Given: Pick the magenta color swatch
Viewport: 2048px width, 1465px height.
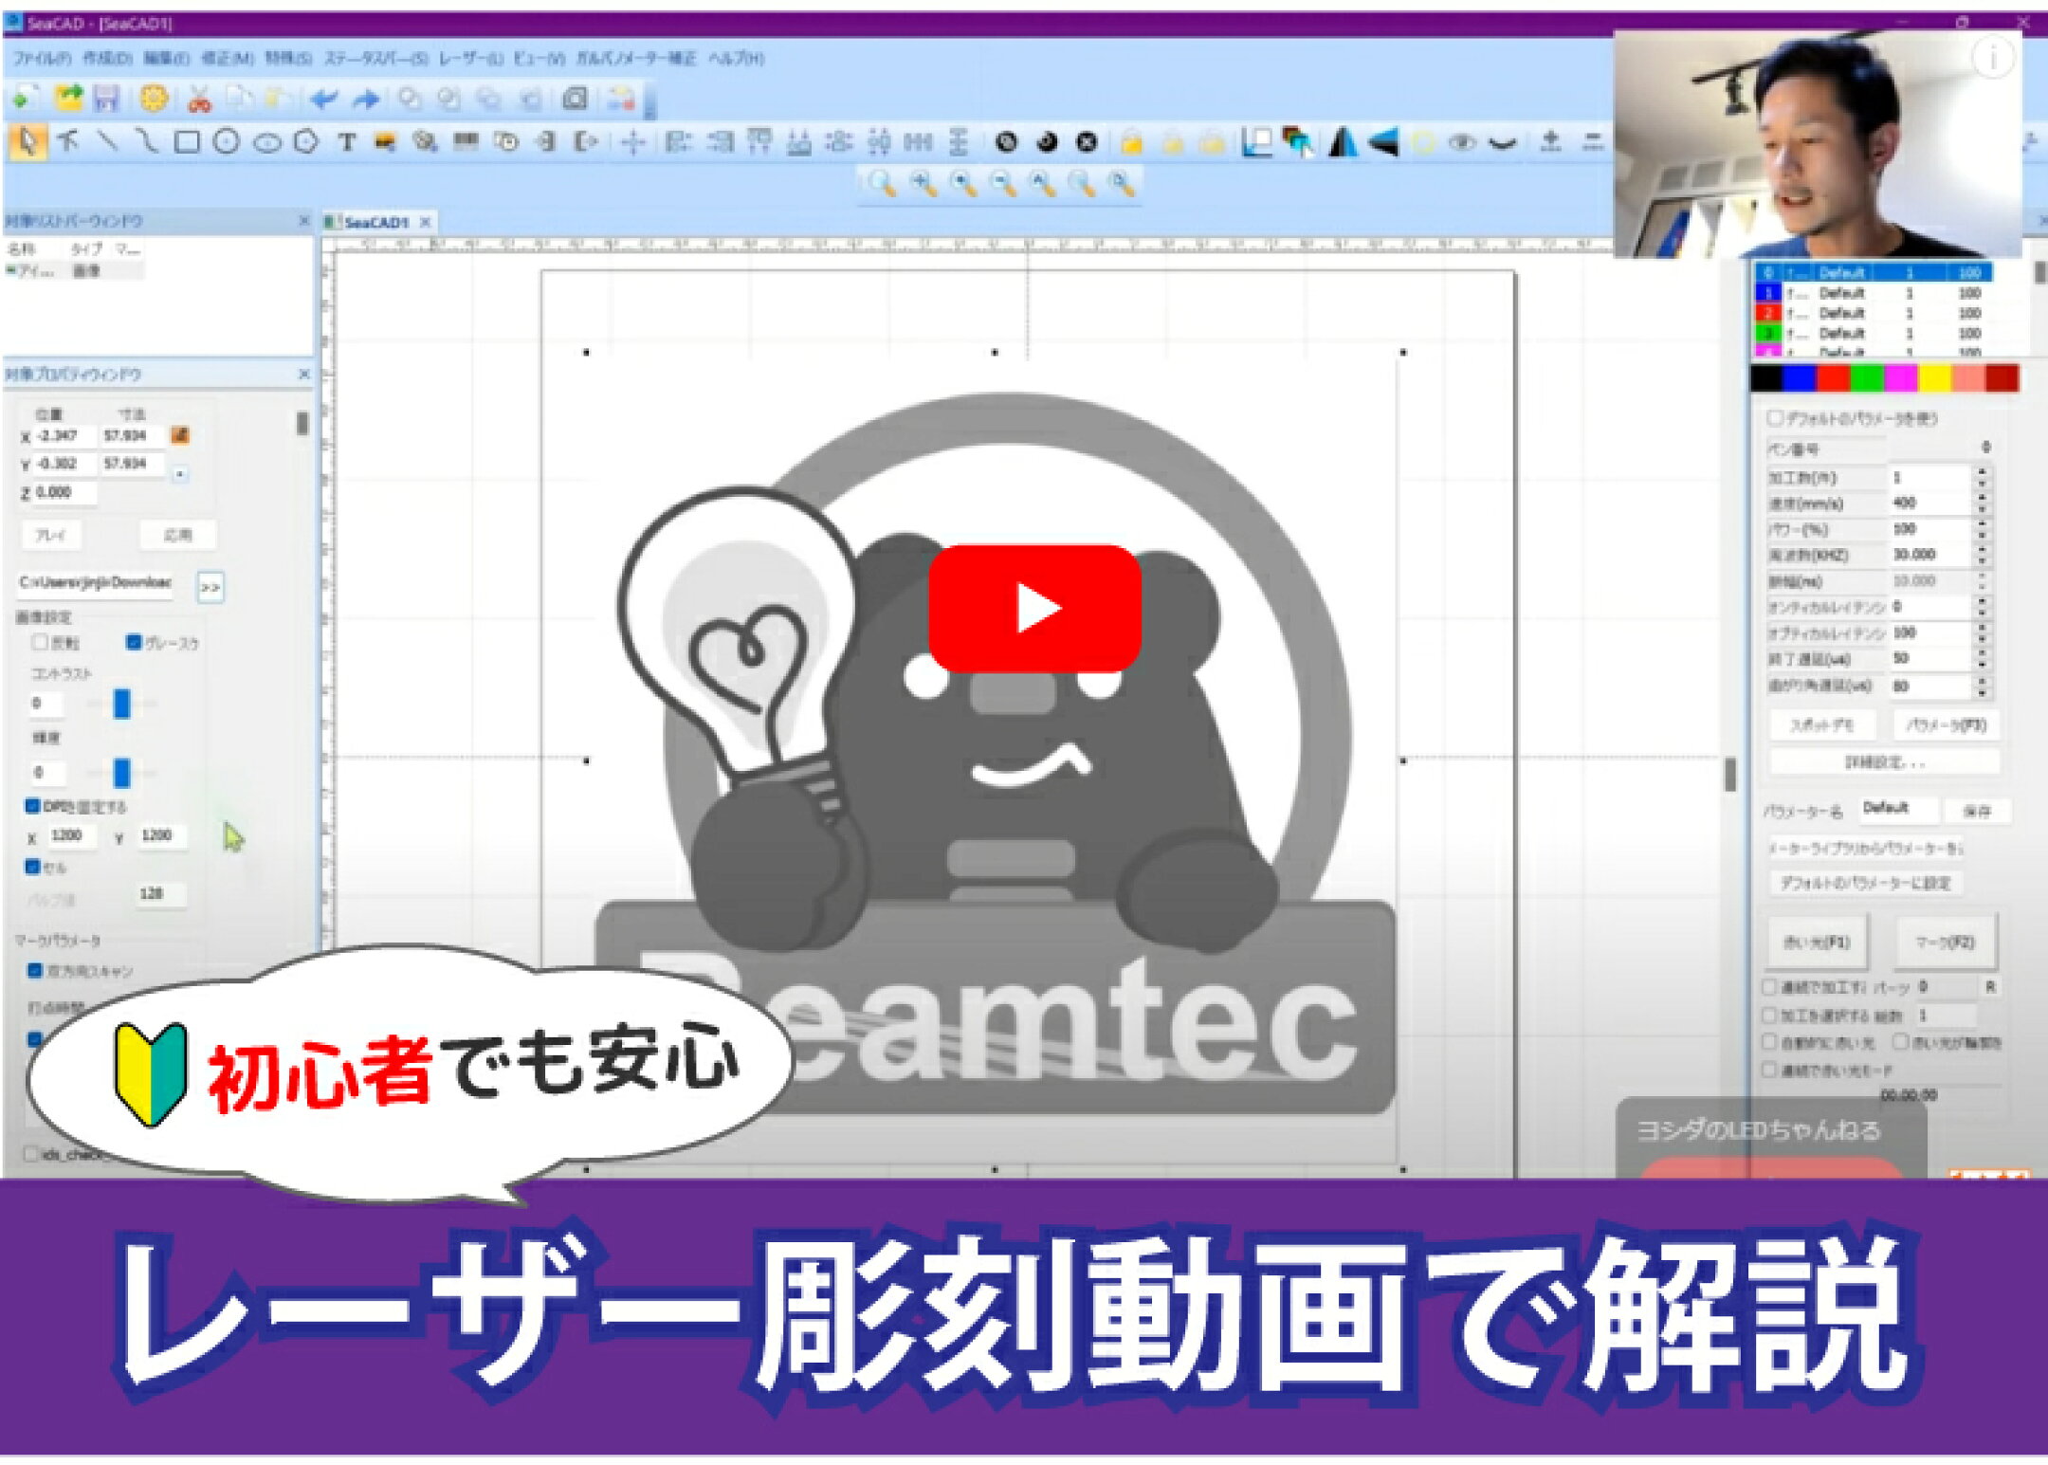Looking at the screenshot, I should pos(1900,378).
